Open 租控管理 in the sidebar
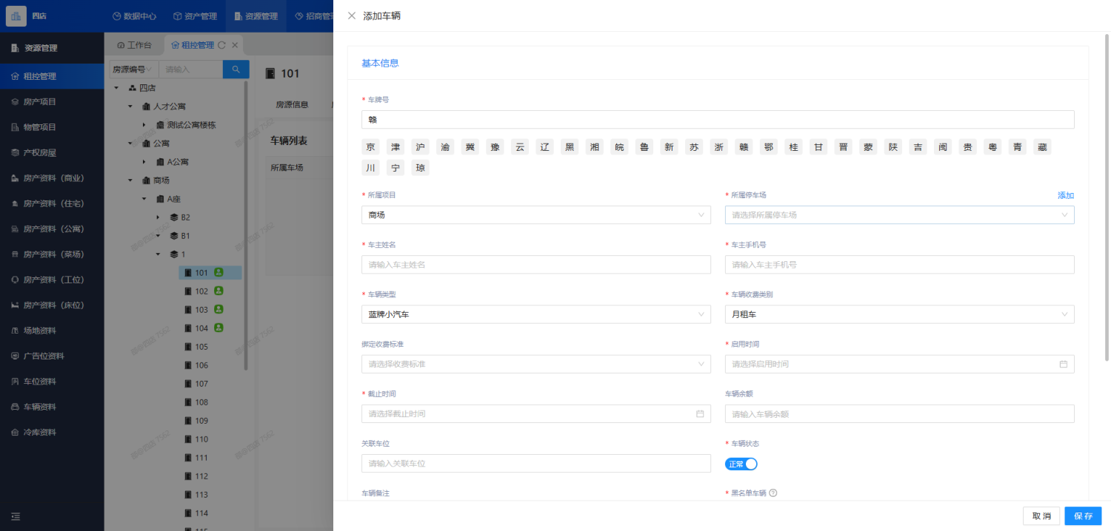 click(x=52, y=76)
